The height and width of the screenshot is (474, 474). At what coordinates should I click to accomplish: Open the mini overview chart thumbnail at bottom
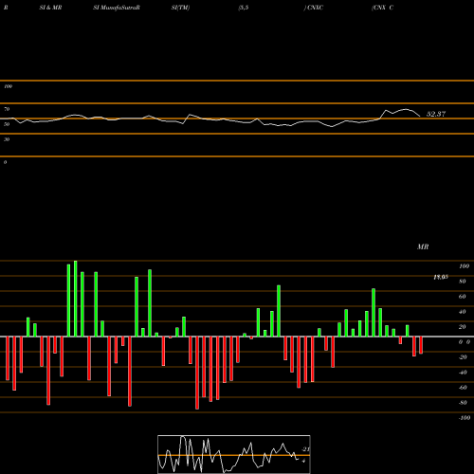tap(234, 454)
